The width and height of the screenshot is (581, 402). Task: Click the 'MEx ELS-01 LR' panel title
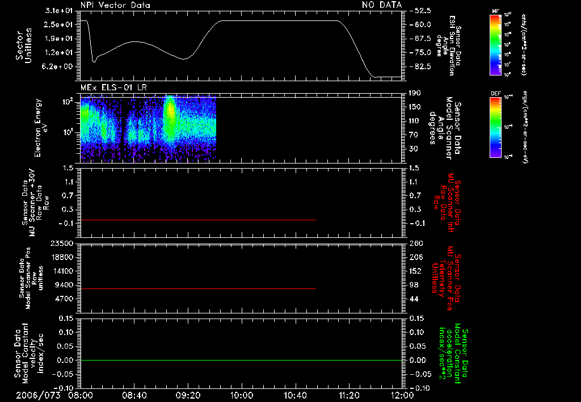point(113,87)
